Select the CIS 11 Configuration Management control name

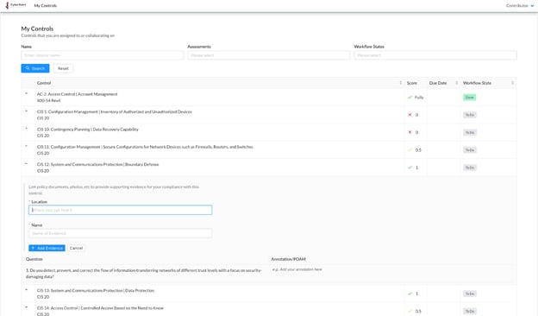145,147
